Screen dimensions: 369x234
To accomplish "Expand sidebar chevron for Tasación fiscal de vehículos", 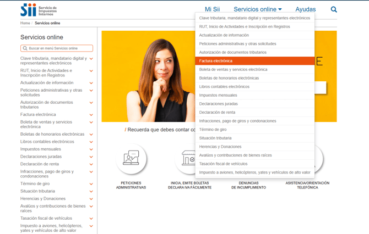I will 91,219.
